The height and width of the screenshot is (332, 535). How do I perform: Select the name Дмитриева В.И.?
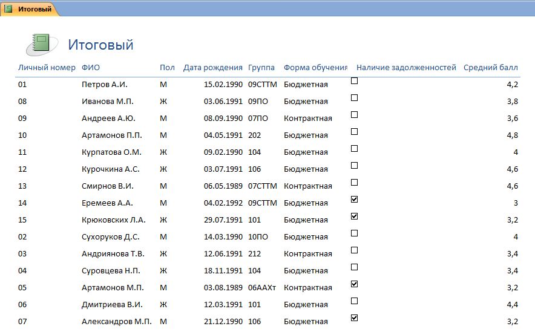click(x=112, y=305)
